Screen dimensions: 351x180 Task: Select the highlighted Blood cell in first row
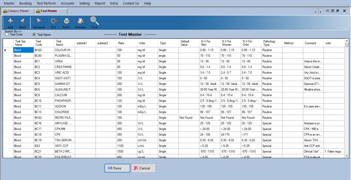coord(23,50)
